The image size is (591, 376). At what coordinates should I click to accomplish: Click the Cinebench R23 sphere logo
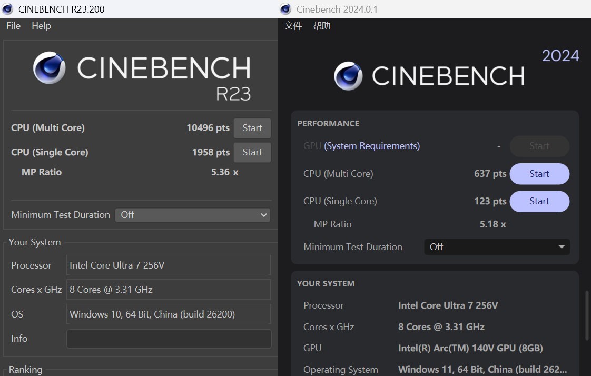click(50, 68)
